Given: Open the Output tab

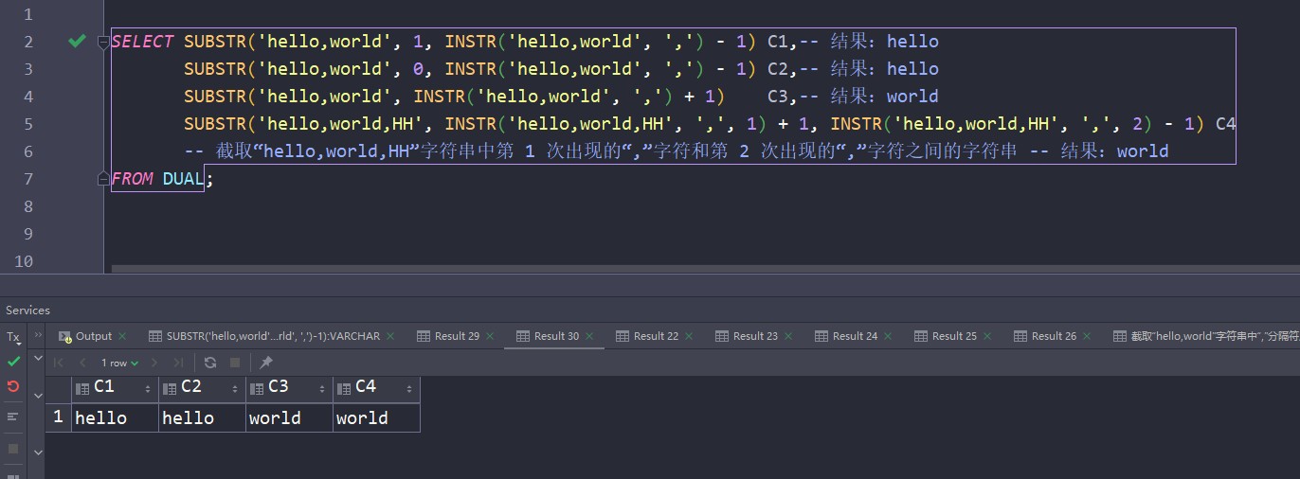Looking at the screenshot, I should 93,336.
